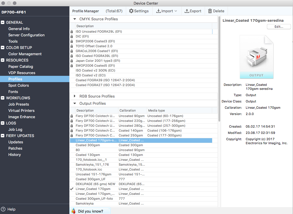The image size is (293, 214).
Task: Click lock icon beside SWOP2006 Coated3 (EFI)
Action: click(72, 41)
